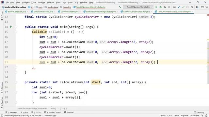
Task: Open Search Everywhere magnifier icon
Action: (x=207, y=7)
